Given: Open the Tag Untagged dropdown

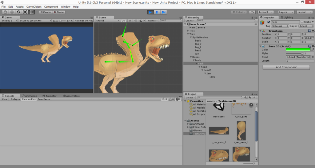Looking at the screenshot, I should [x=280, y=26].
